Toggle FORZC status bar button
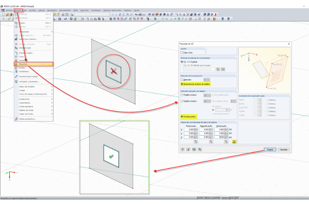 [200, 198]
